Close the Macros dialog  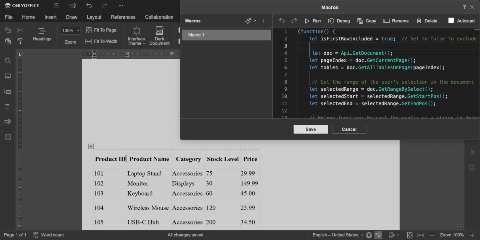[x=472, y=7]
